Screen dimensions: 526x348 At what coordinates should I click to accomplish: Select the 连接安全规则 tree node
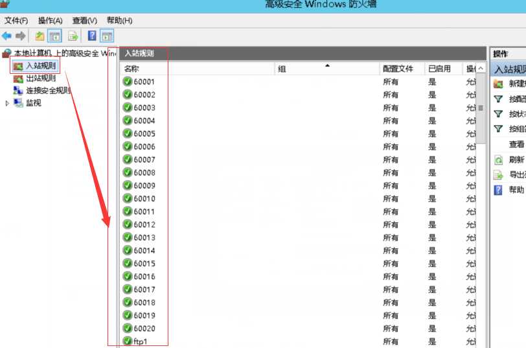pyautogui.click(x=49, y=91)
